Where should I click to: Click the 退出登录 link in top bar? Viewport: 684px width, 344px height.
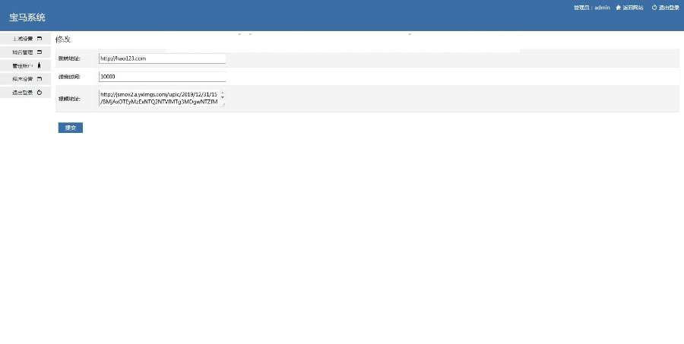coord(669,8)
